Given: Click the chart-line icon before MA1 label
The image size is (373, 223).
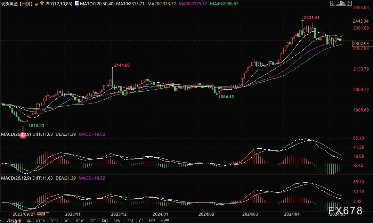Looking at the screenshot, I should tap(76, 3).
